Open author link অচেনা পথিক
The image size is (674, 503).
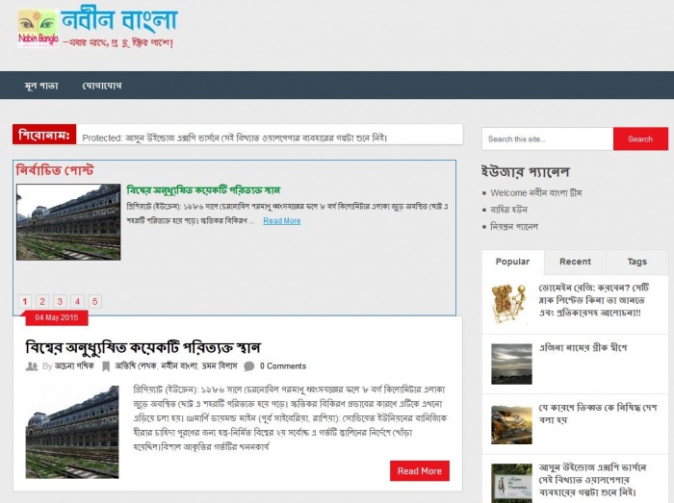pyautogui.click(x=74, y=366)
